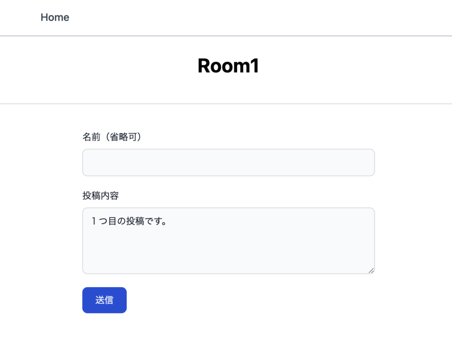
Task: Focus the name input field
Action: 228,162
